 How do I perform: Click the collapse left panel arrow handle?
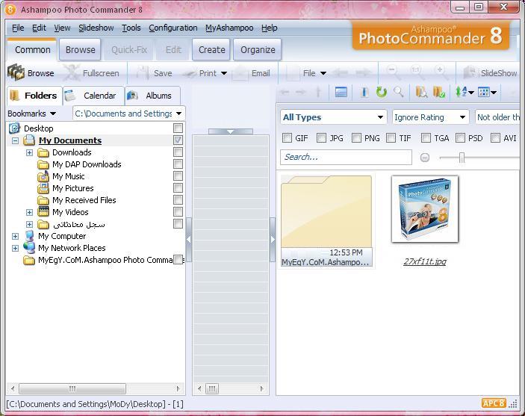pyautogui.click(x=188, y=240)
